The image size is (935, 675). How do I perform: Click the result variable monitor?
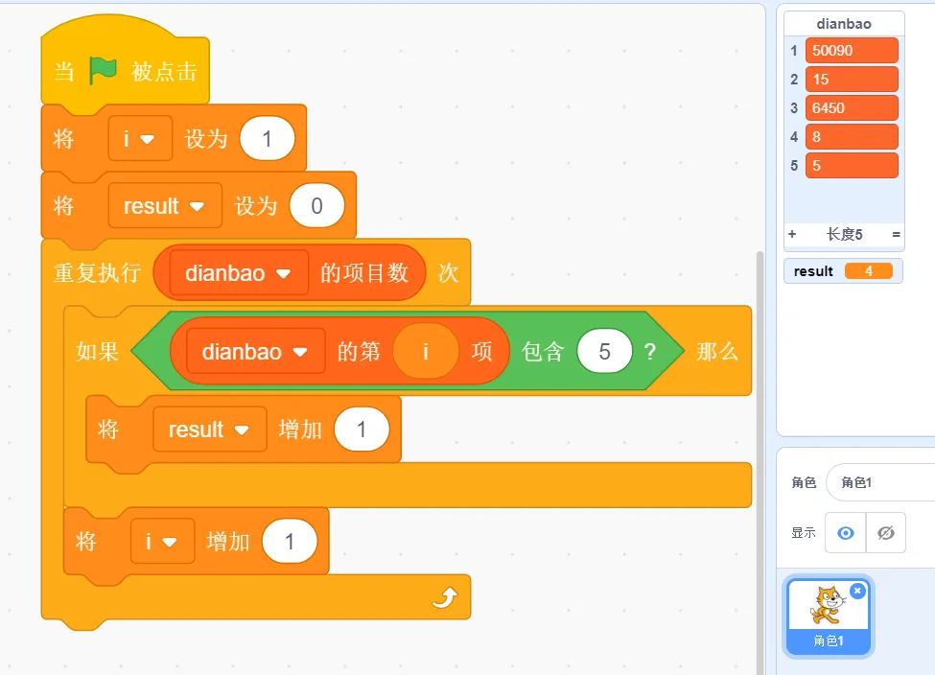843,271
